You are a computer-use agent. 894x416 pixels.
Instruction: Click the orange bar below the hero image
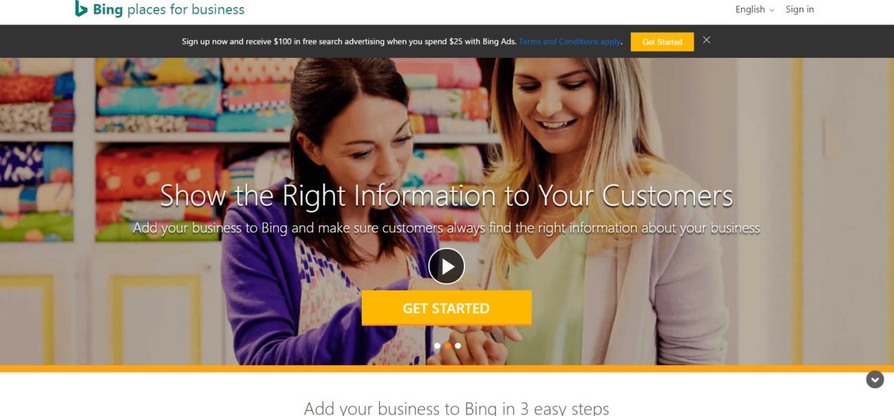click(447, 369)
